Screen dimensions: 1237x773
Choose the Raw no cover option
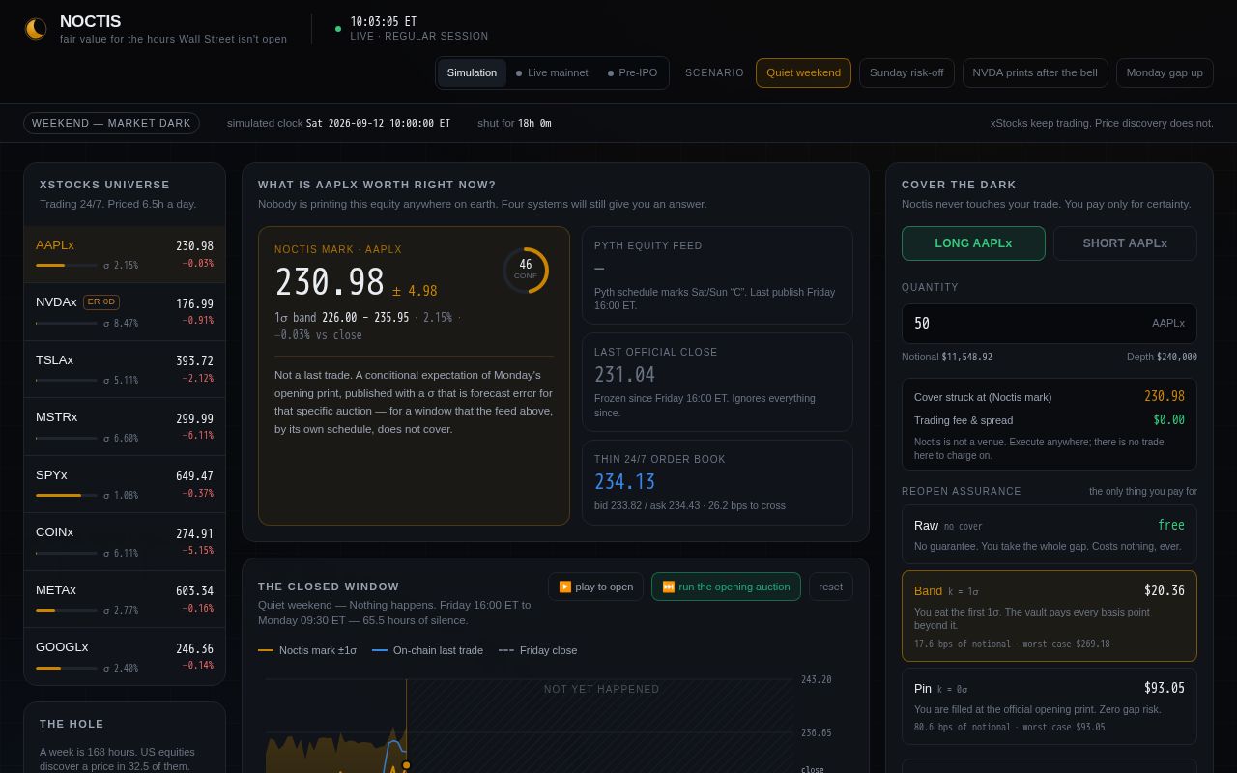[x=1050, y=534]
